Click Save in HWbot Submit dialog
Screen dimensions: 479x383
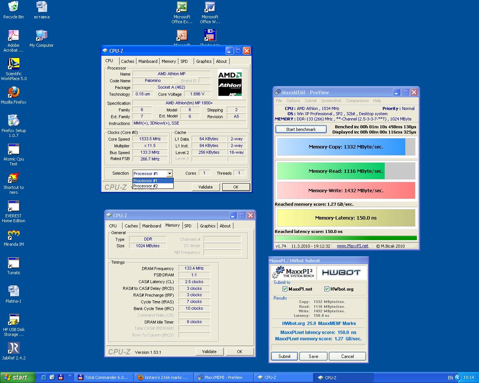(x=314, y=356)
